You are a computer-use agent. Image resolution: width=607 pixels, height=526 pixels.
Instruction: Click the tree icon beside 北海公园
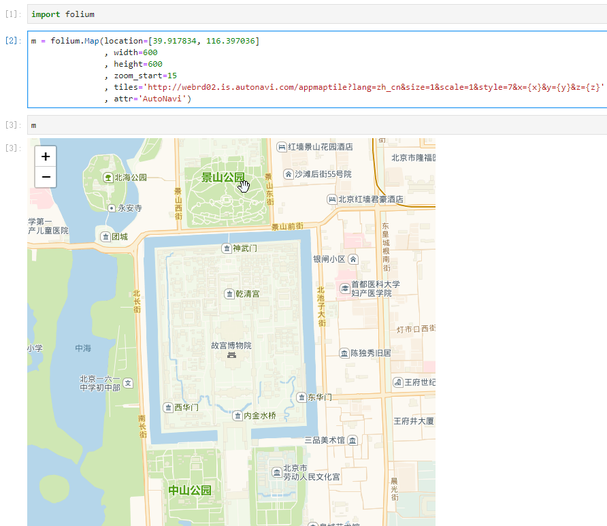(x=108, y=178)
